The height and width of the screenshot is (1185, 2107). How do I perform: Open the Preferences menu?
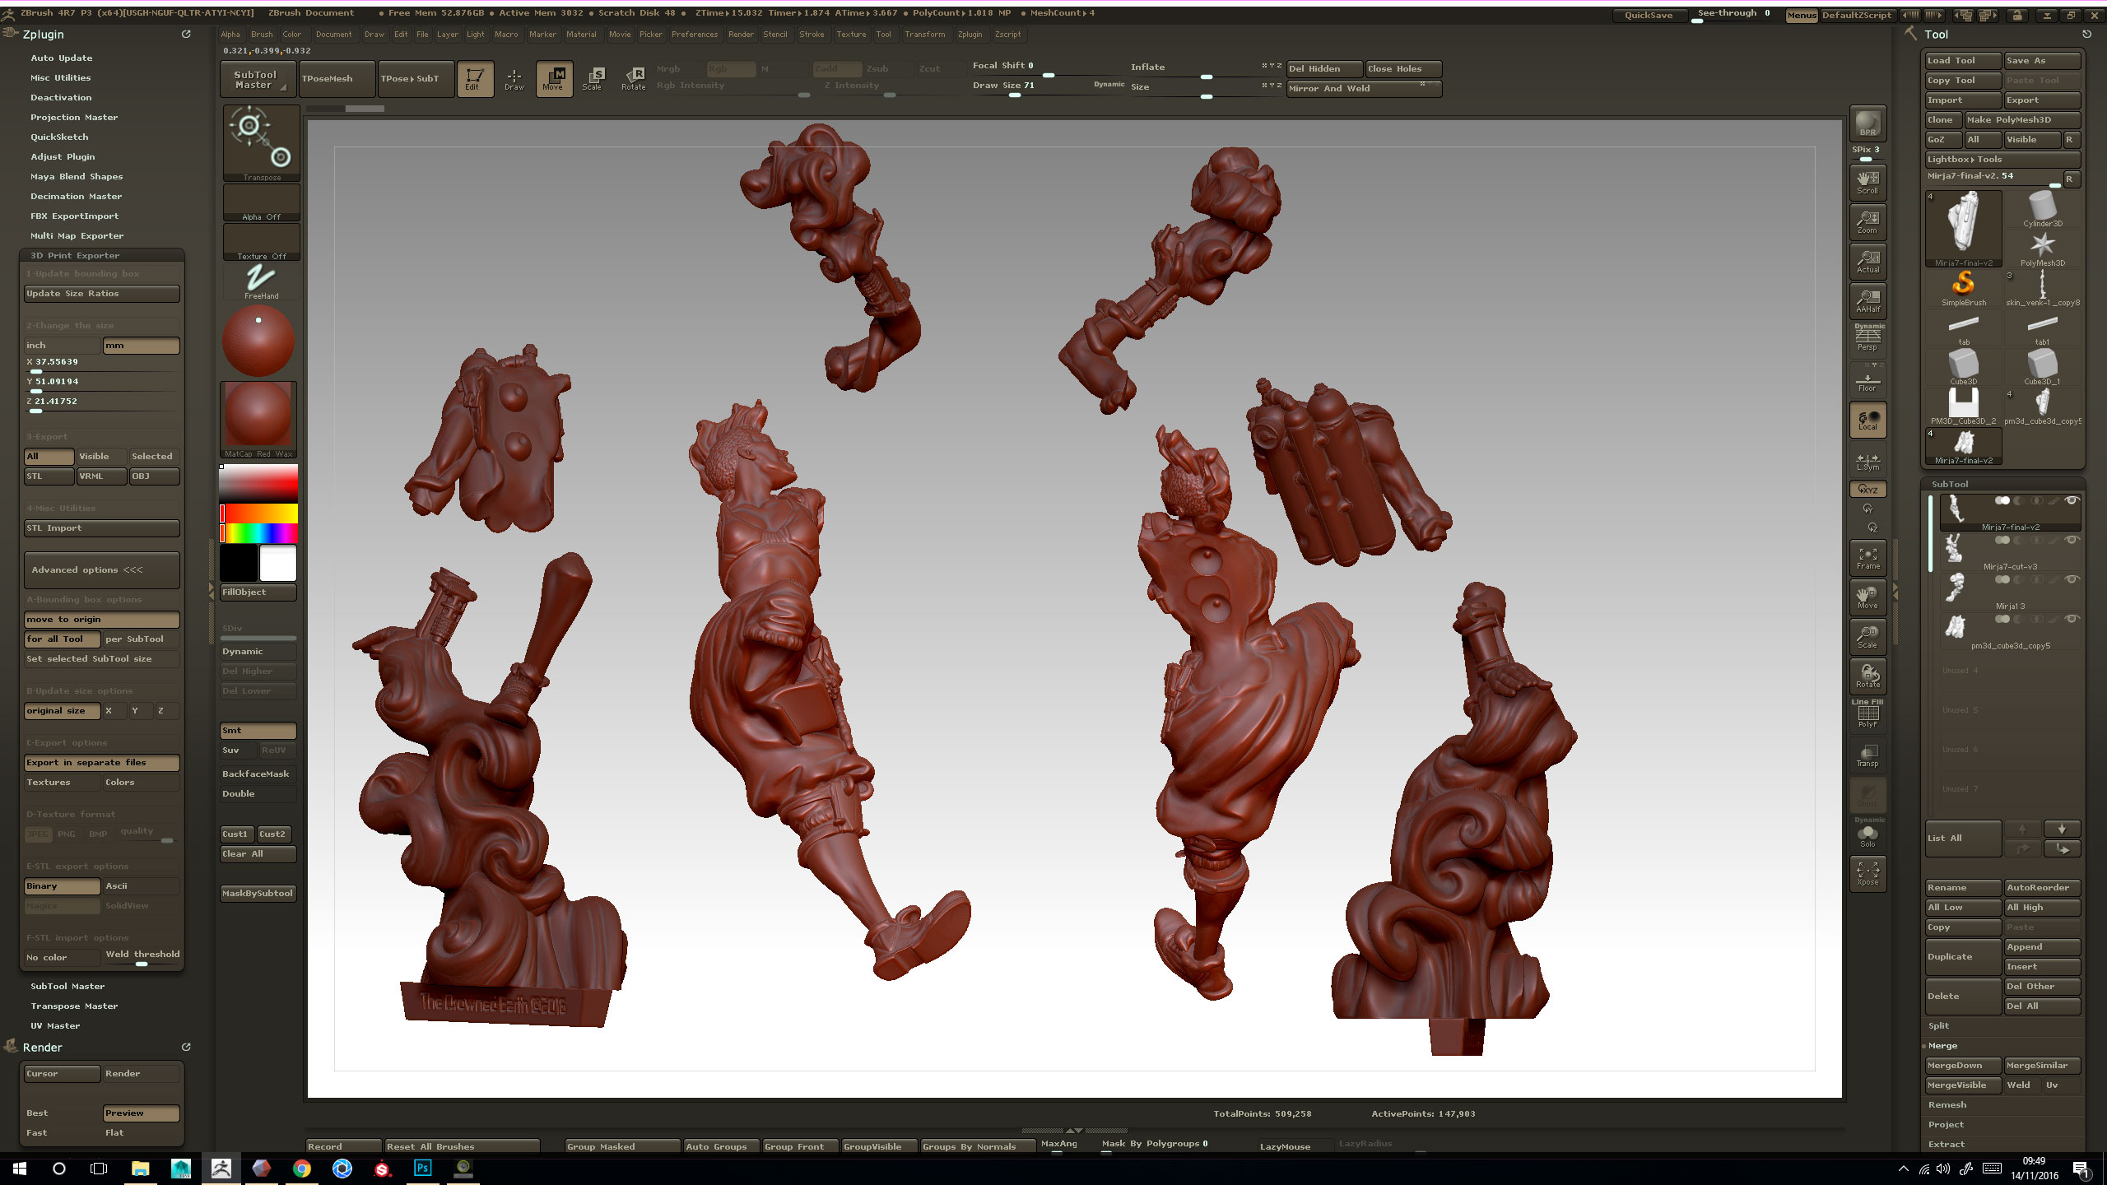tap(694, 35)
